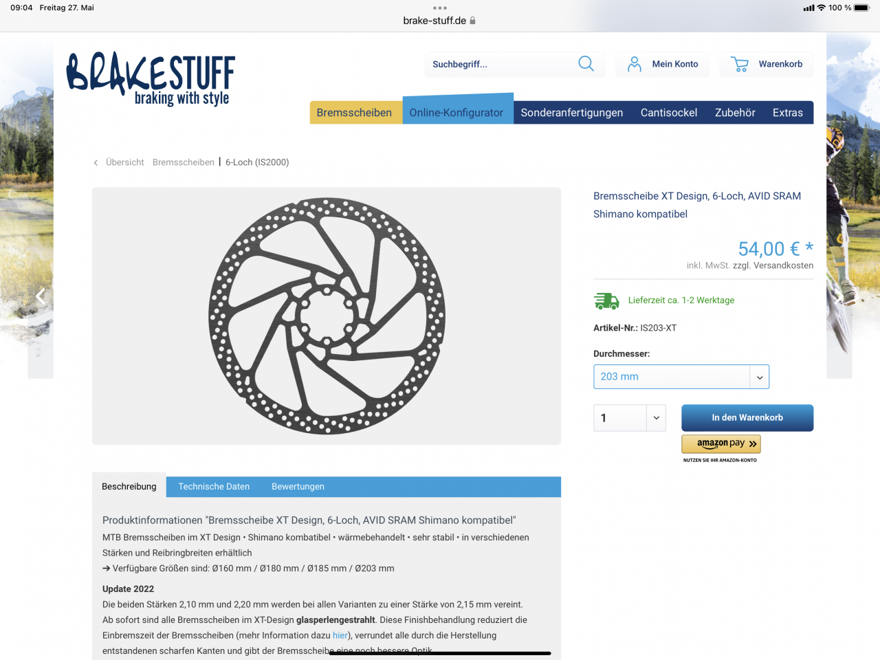
Task: Click the left arrow on page edge
Action: pos(41,296)
